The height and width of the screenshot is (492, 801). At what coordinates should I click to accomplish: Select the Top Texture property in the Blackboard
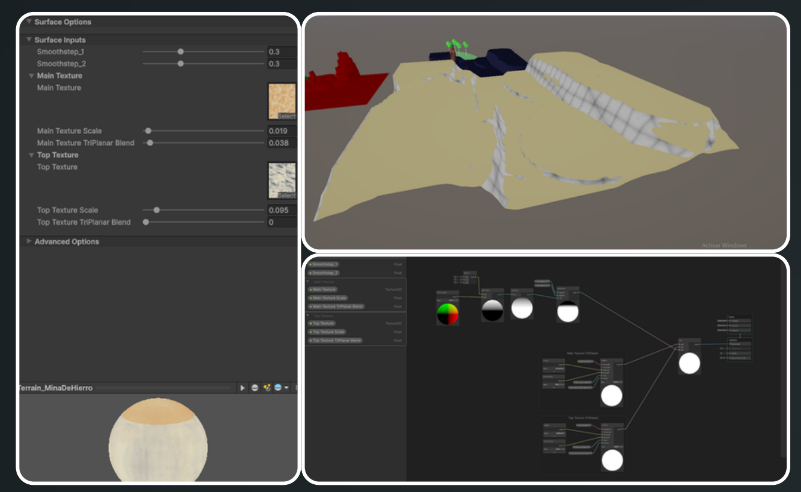(x=322, y=323)
